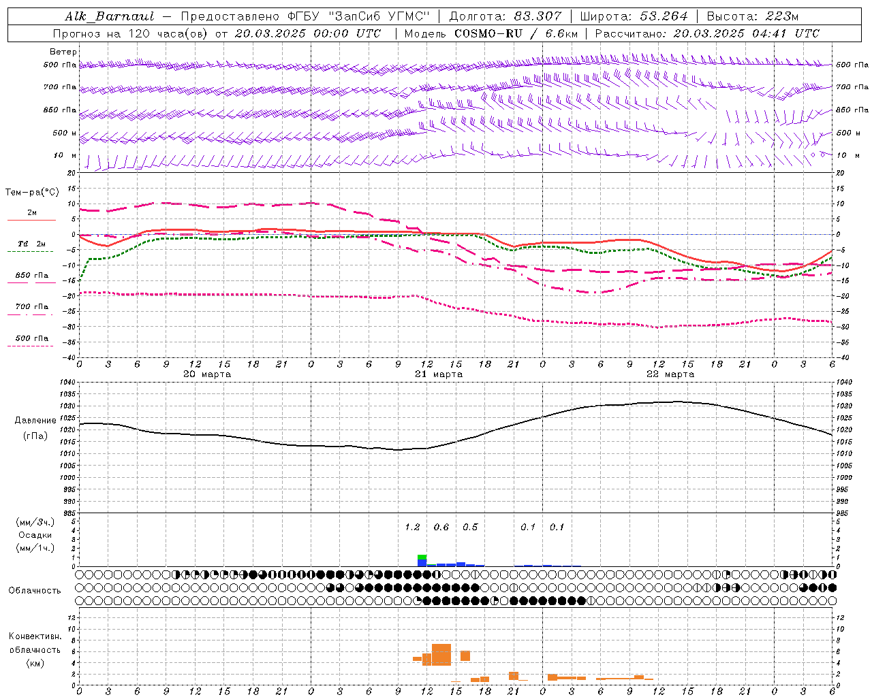Click the '2м' temperature legend entry
Screen dimensions: 872x697
(x=32, y=212)
